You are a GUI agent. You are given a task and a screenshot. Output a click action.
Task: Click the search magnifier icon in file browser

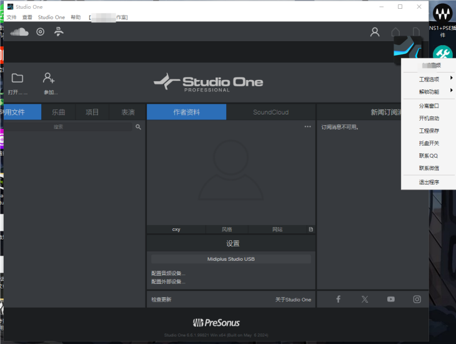[138, 127]
